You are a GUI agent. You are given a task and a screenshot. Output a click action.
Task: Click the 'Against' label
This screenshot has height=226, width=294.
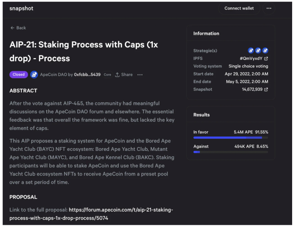[x=201, y=146]
